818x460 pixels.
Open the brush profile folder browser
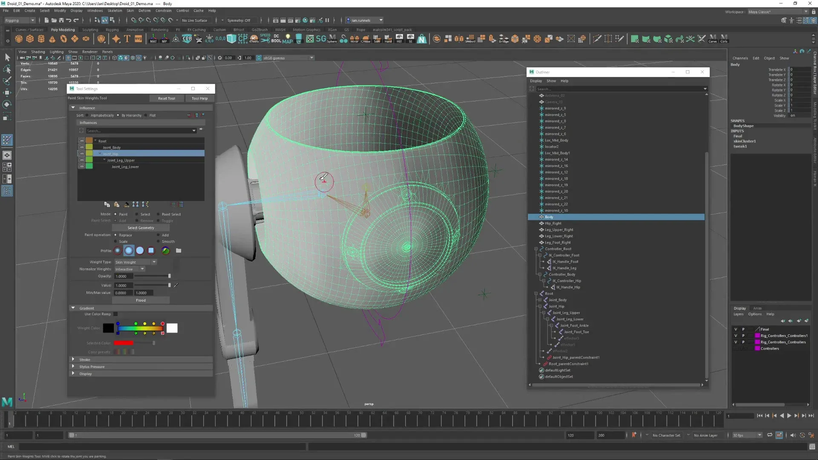[179, 250]
